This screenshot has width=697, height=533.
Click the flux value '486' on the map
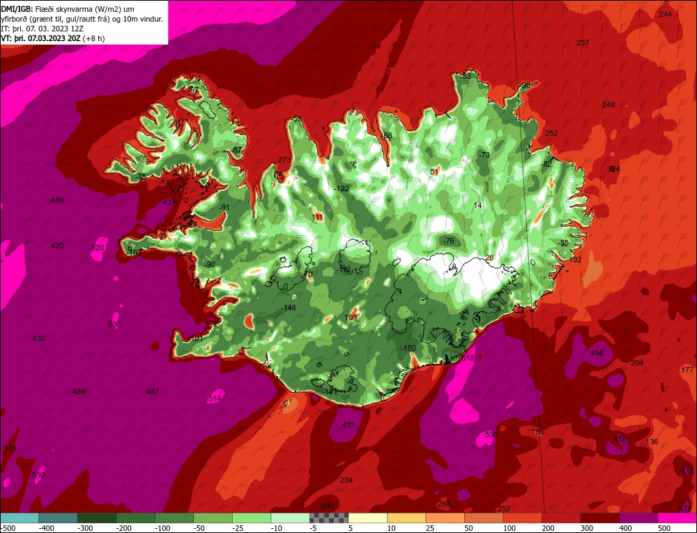pos(79,392)
